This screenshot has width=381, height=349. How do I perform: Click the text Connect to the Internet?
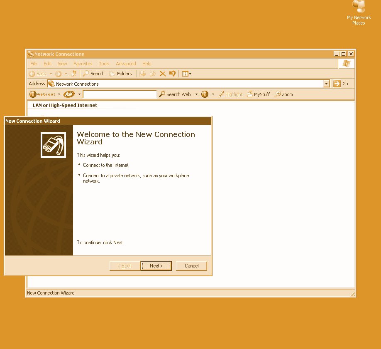(106, 165)
